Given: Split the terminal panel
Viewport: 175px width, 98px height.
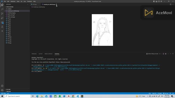Looking at the screenshot, I should point(164,54).
